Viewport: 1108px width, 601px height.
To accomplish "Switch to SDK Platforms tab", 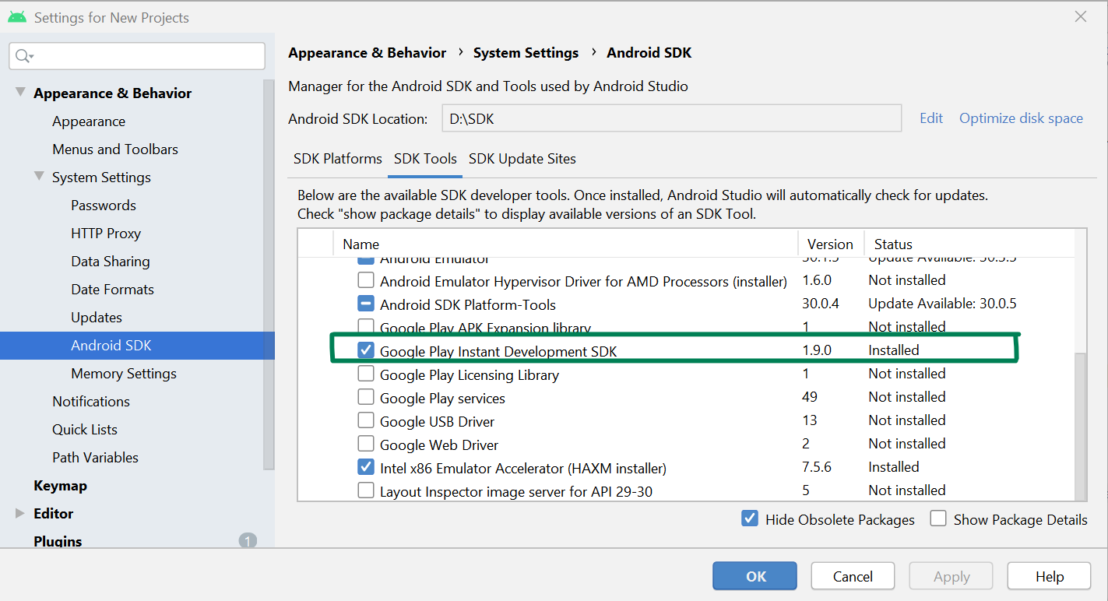I will [338, 159].
